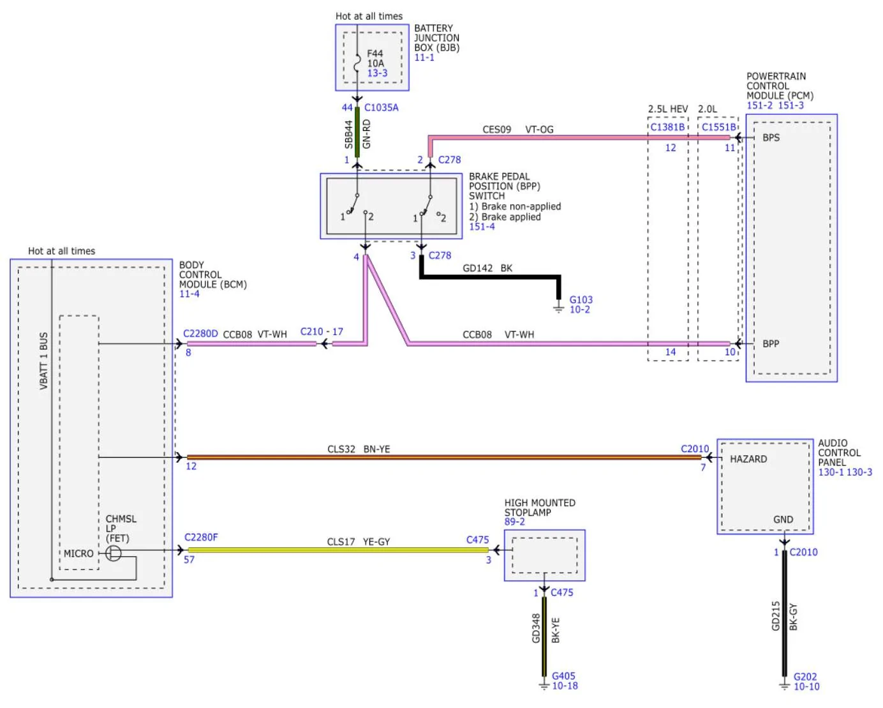The width and height of the screenshot is (883, 708).
Task: Select the Brake Pedal Position switch box
Action: pos(391,206)
